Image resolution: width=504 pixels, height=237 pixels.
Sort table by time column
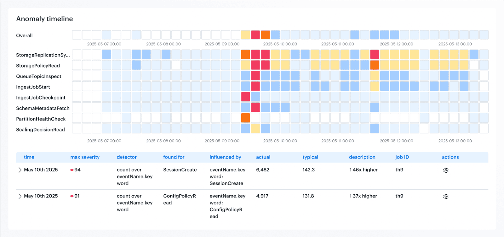29,157
